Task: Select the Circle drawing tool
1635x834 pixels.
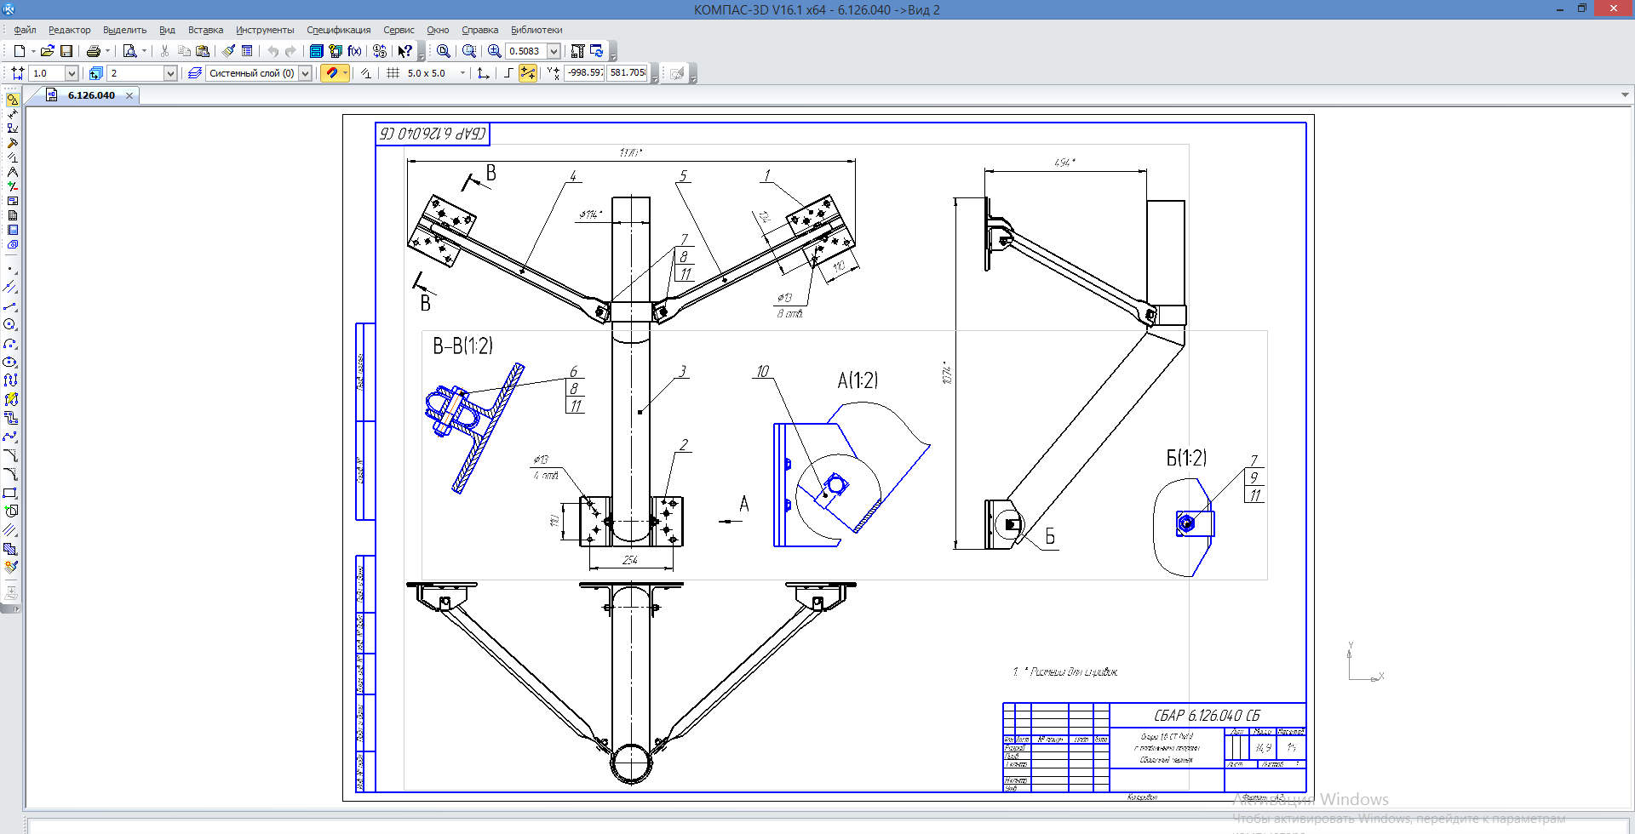Action: (x=10, y=324)
